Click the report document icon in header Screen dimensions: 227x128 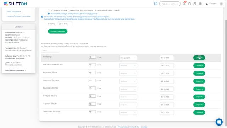[x=200, y=4]
